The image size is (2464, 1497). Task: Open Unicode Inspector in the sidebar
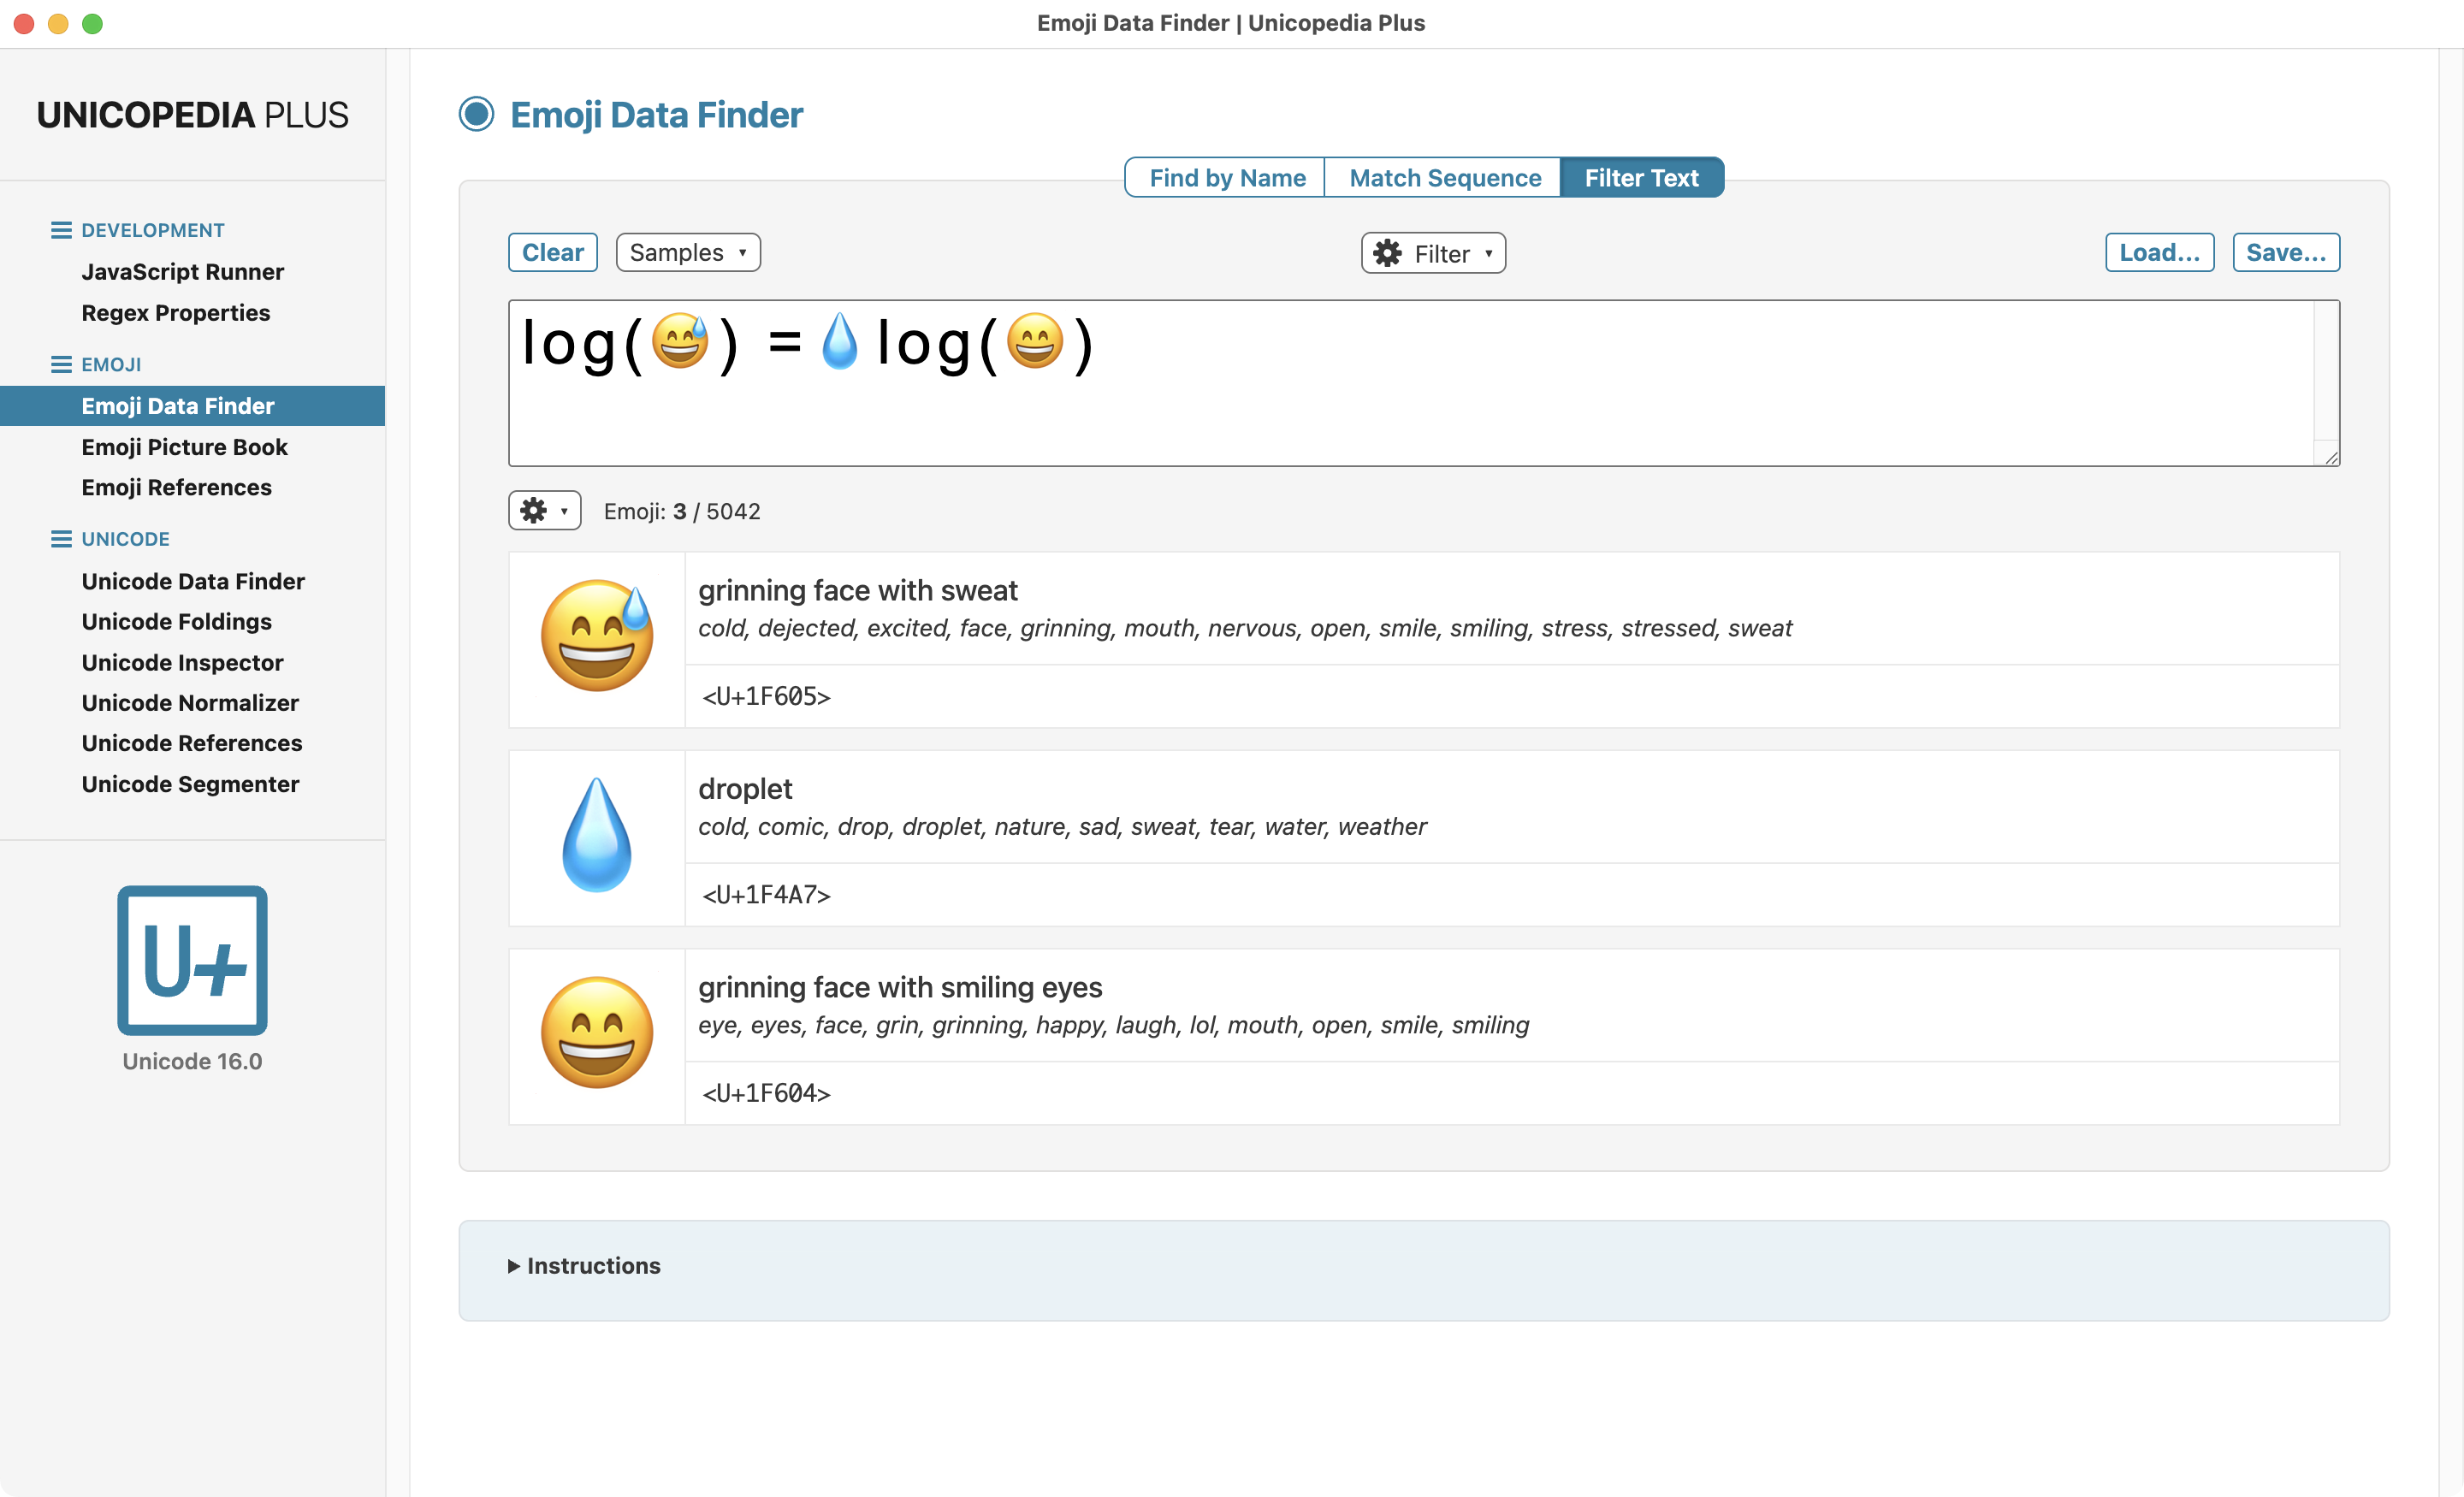point(182,662)
